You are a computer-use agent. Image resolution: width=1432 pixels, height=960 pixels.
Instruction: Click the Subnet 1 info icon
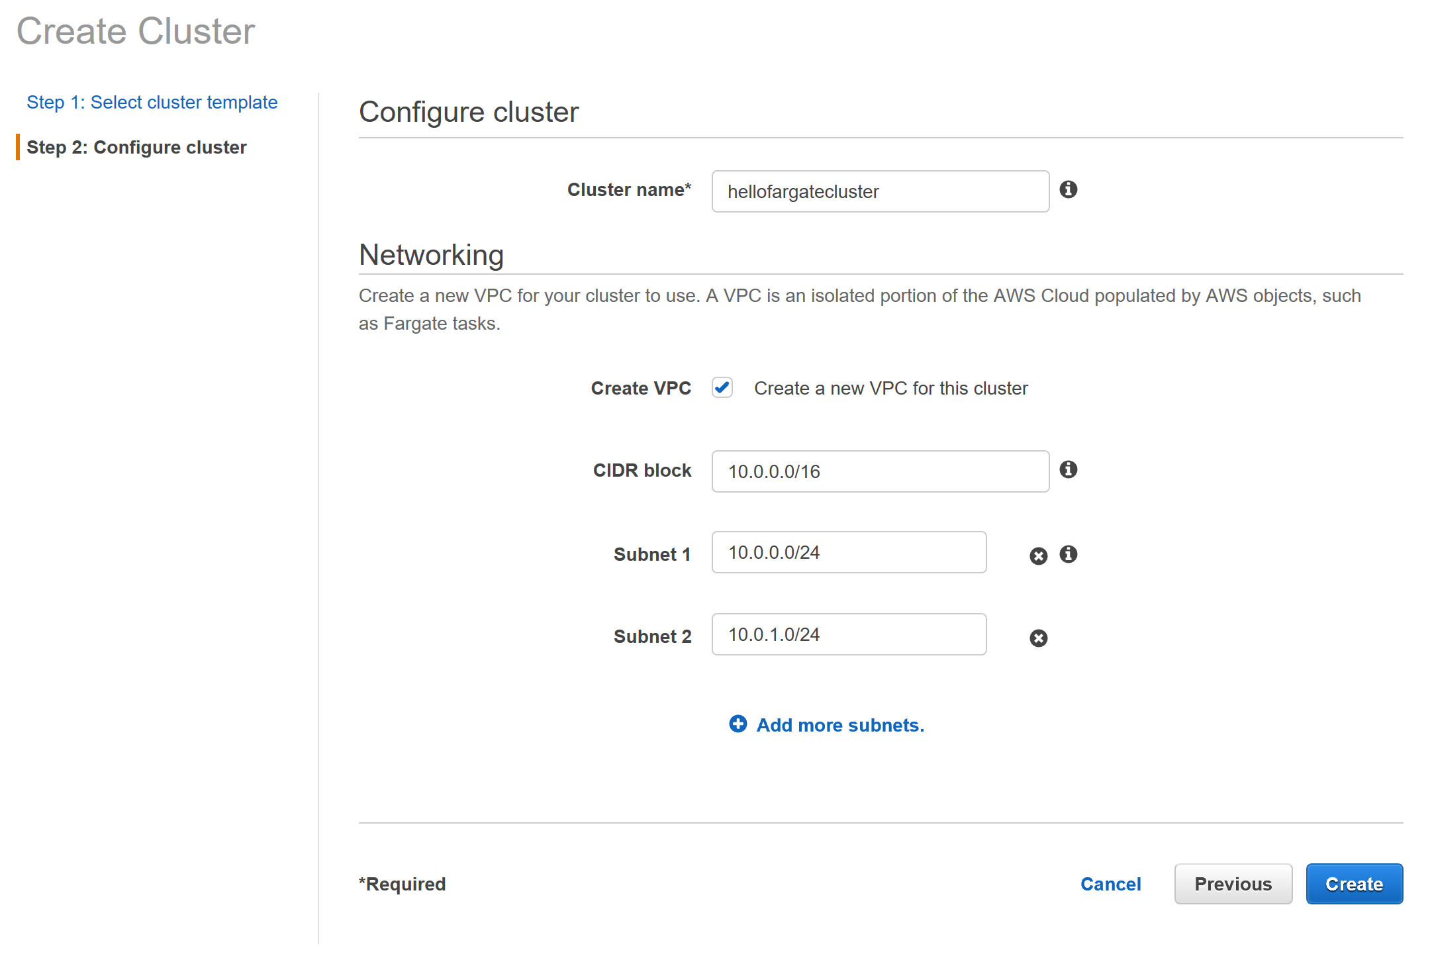pos(1068,554)
